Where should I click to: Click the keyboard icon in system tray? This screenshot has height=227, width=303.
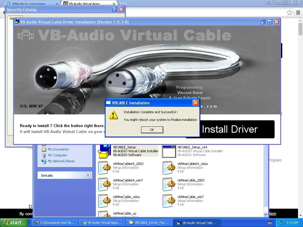[270, 223]
